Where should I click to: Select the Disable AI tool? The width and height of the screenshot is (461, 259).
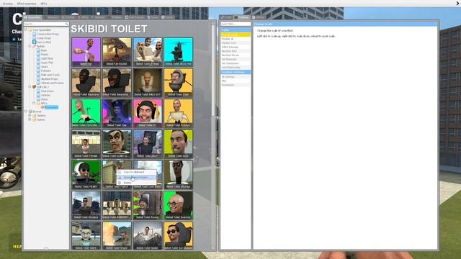[x=236, y=39]
